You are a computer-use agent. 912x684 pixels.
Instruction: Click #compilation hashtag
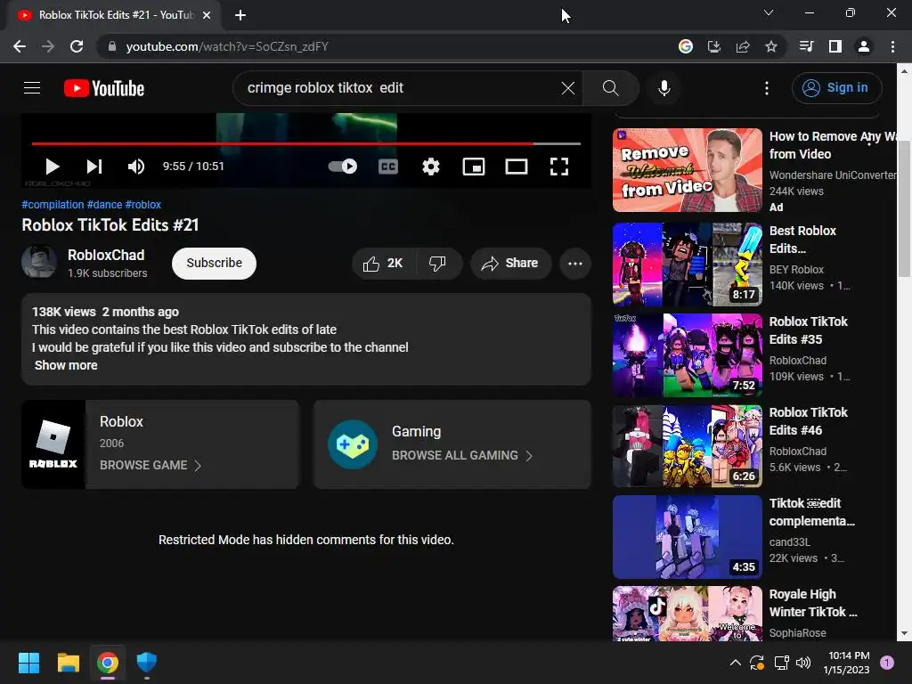tap(53, 205)
